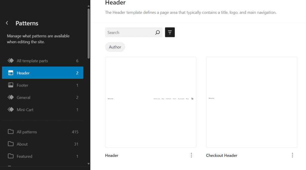Viewport: 306px width, 170px height.
Task: Click the Checkout Header preview thumbnail
Action: pyautogui.click(x=252, y=102)
